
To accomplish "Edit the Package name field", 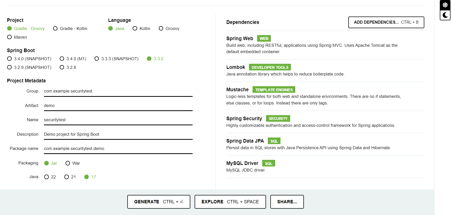I will 118,149.
